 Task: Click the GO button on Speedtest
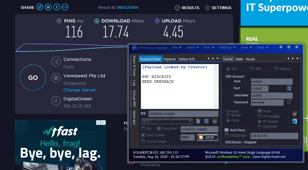point(33,78)
